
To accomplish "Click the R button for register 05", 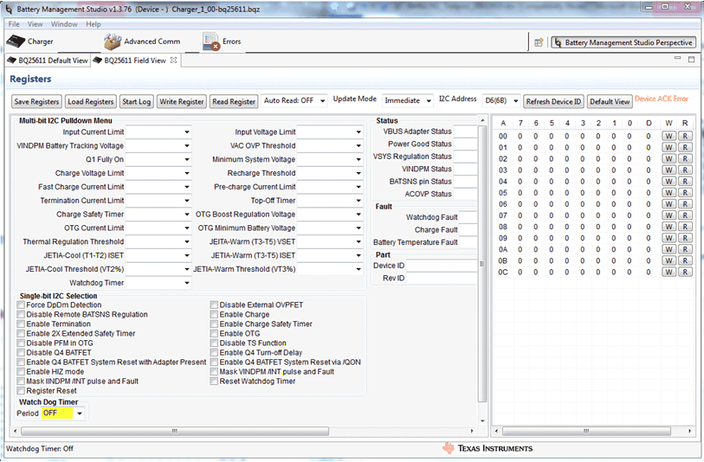I will click(685, 193).
